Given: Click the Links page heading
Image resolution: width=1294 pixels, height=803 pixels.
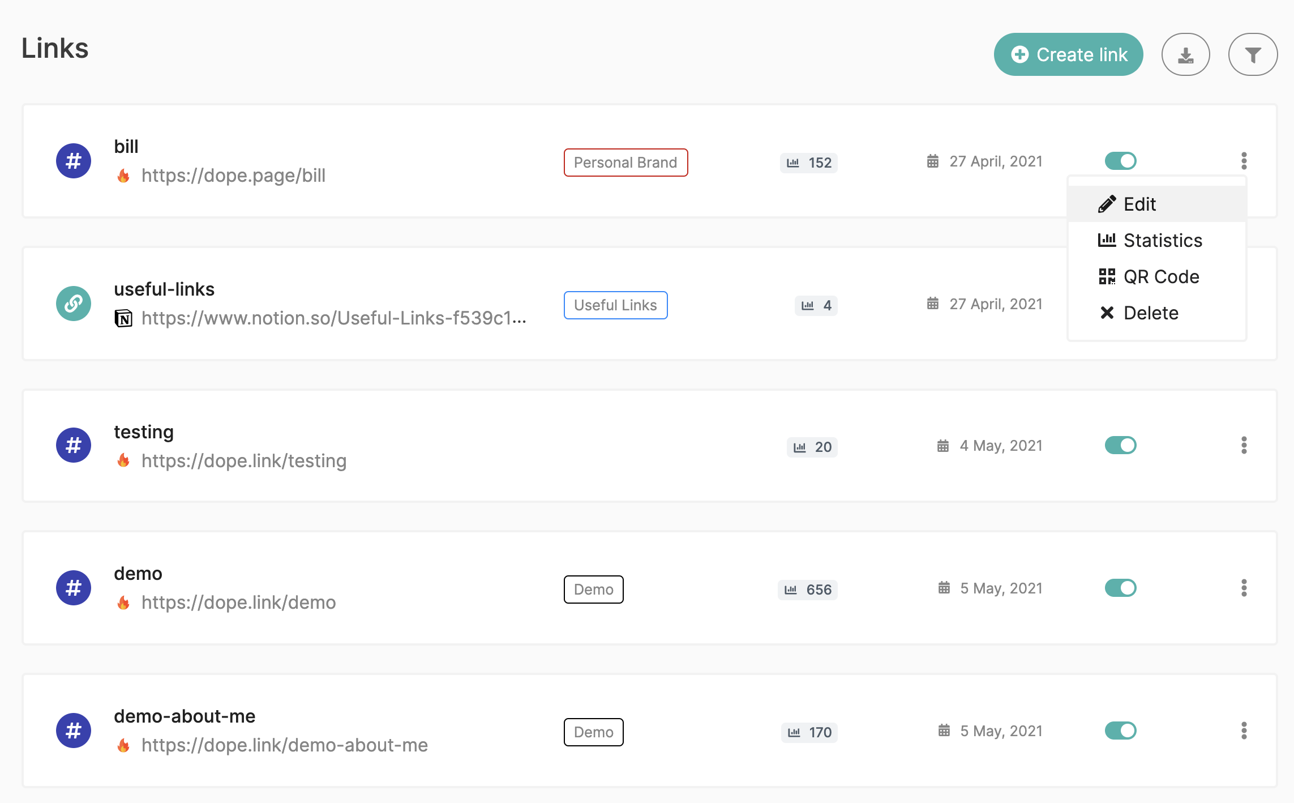Looking at the screenshot, I should coord(55,48).
